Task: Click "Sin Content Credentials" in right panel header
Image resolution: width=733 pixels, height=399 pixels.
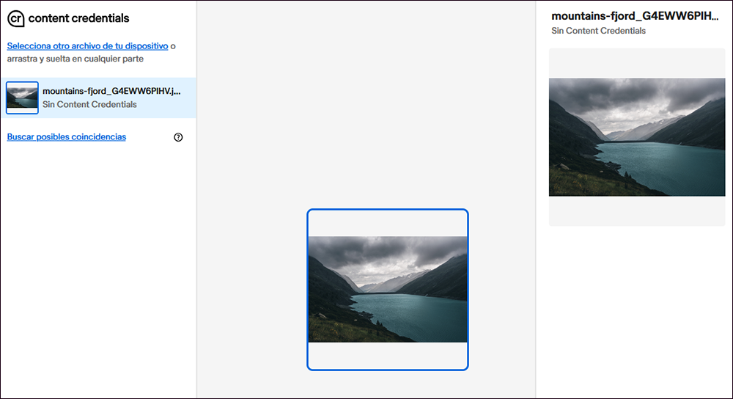Action: click(598, 32)
